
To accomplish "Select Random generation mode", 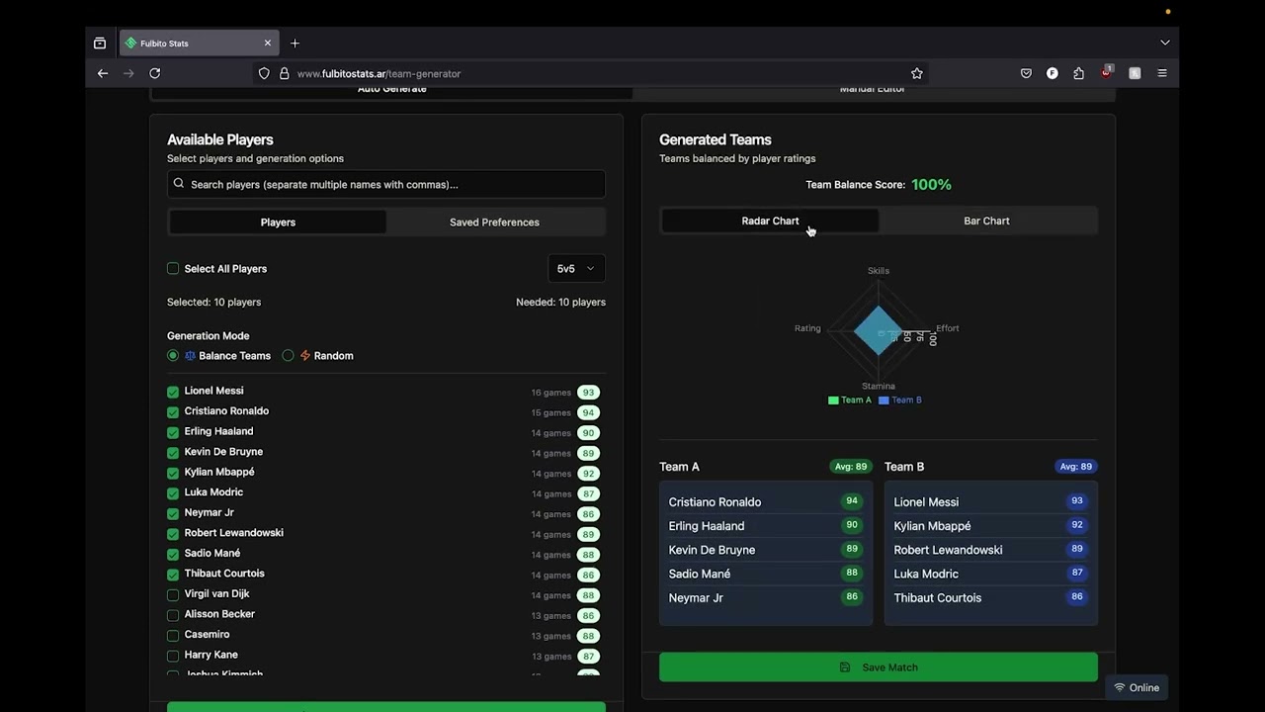I will coord(288,355).
